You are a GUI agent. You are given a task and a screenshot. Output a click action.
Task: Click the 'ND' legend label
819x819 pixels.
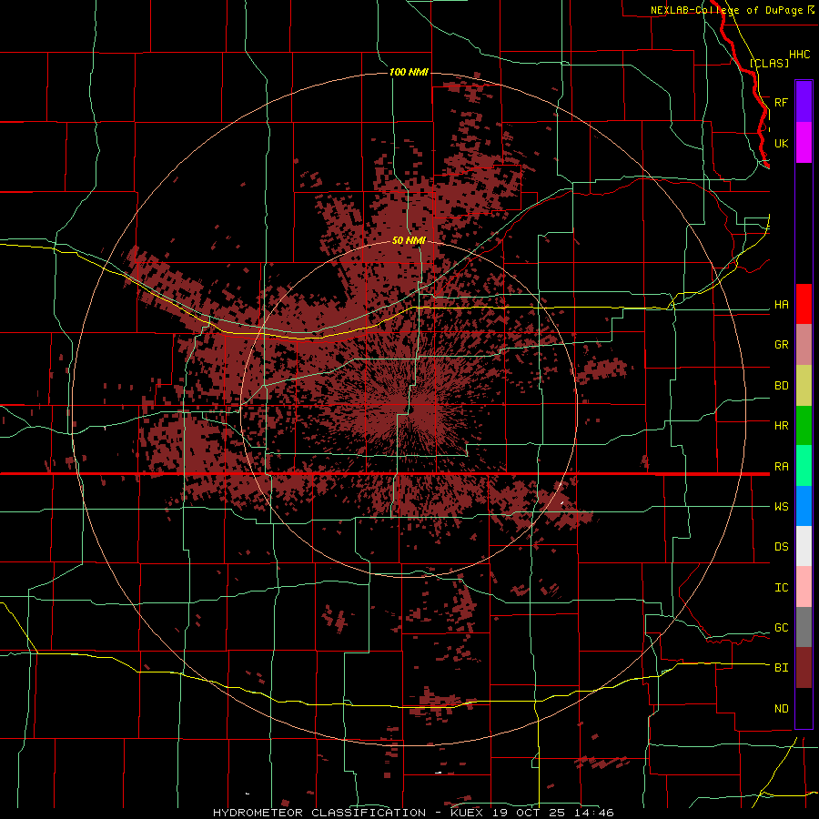pyautogui.click(x=781, y=709)
